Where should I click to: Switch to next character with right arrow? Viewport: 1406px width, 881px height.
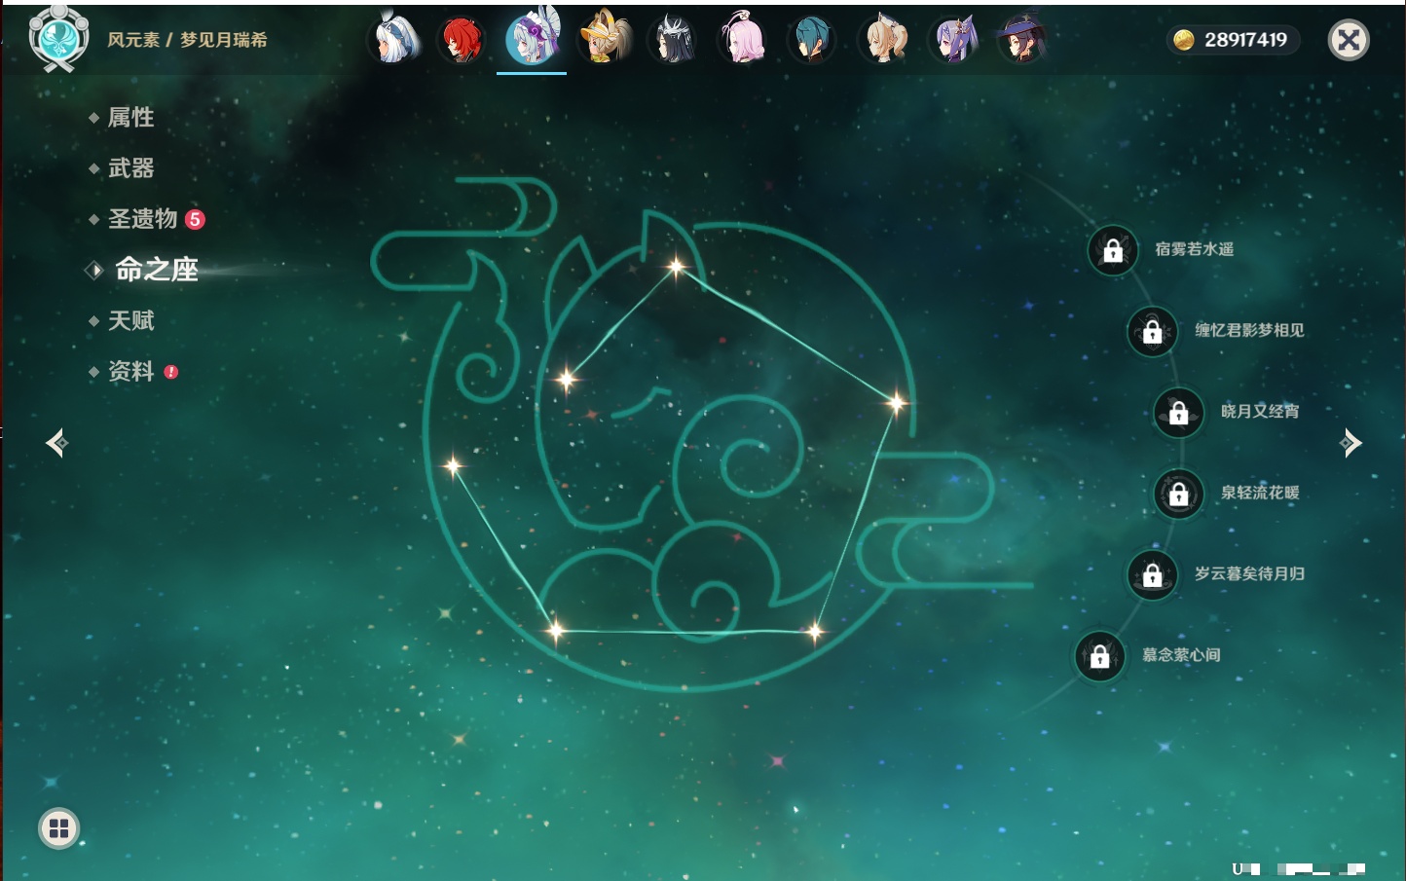(x=1350, y=443)
